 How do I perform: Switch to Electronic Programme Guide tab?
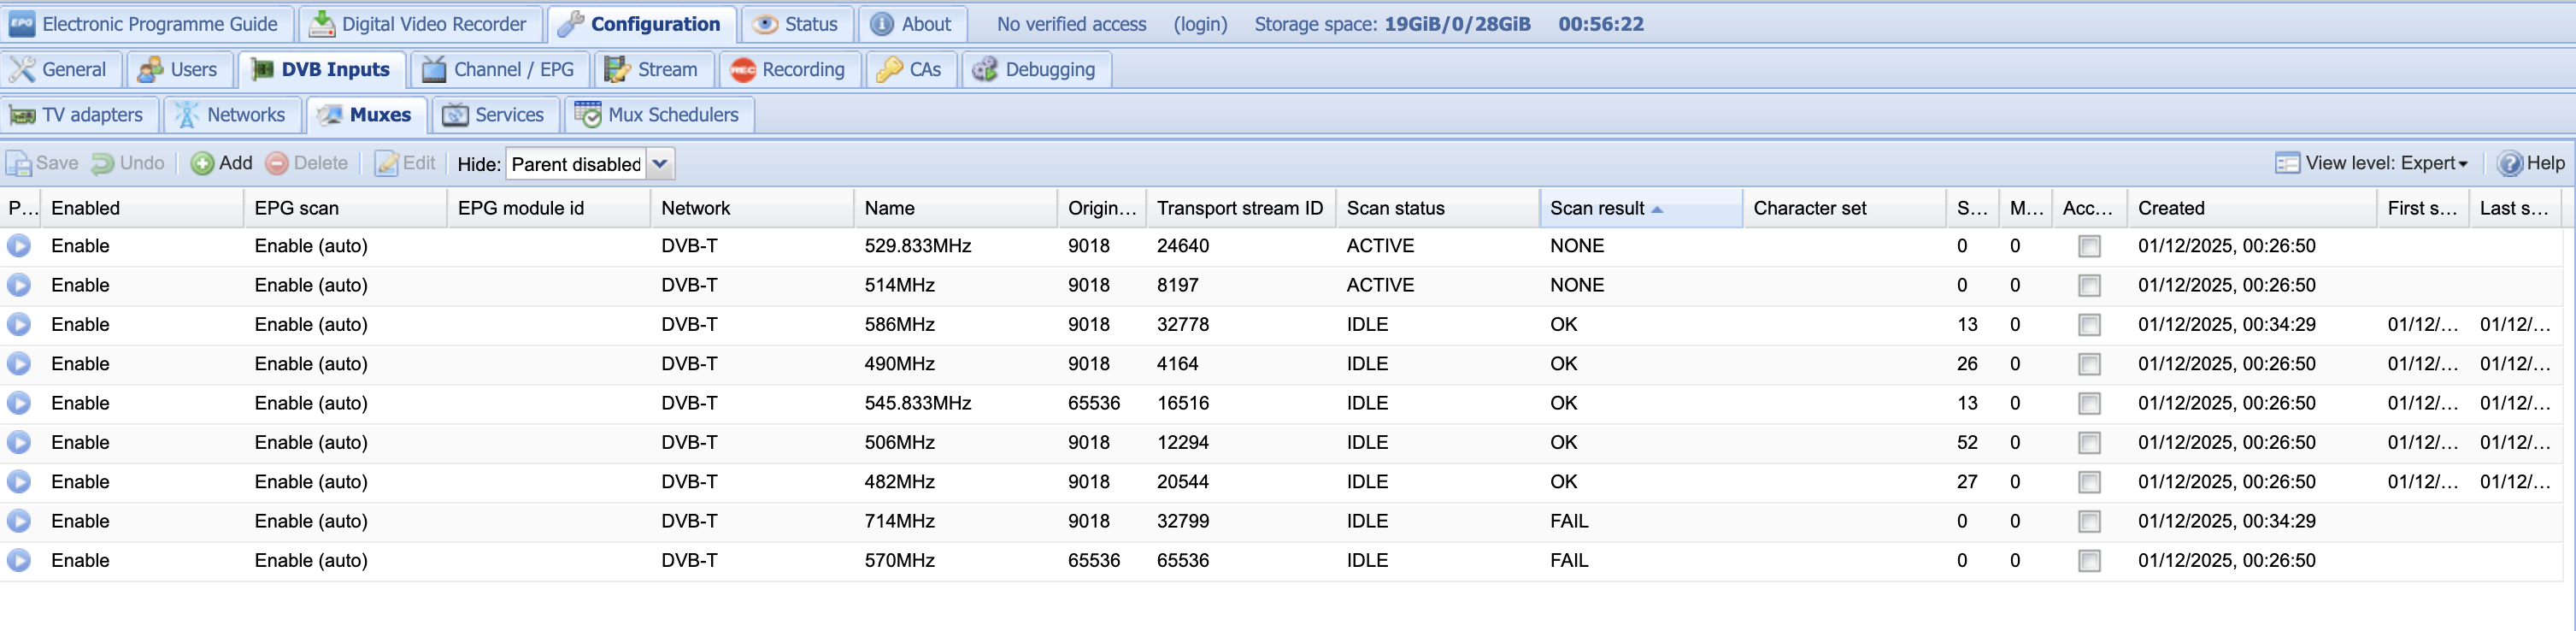(x=147, y=25)
